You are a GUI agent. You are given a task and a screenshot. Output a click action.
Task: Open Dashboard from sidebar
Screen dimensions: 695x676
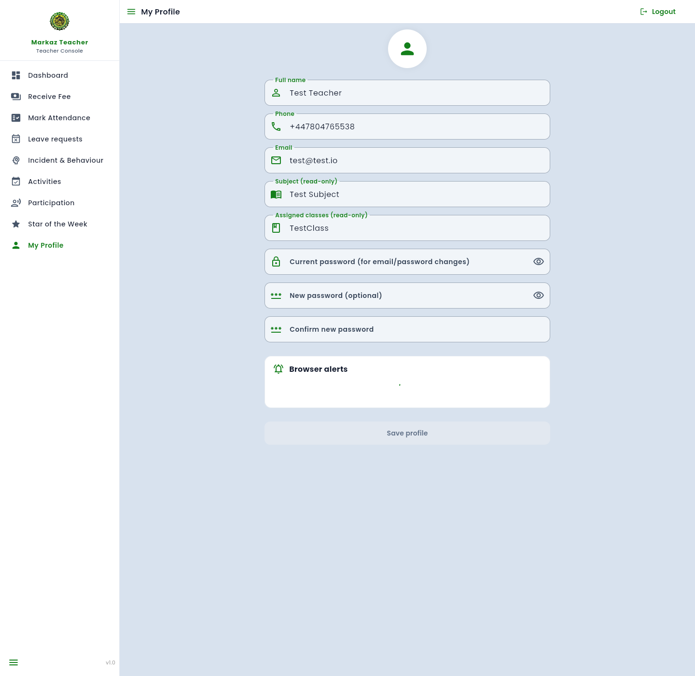coord(59,75)
